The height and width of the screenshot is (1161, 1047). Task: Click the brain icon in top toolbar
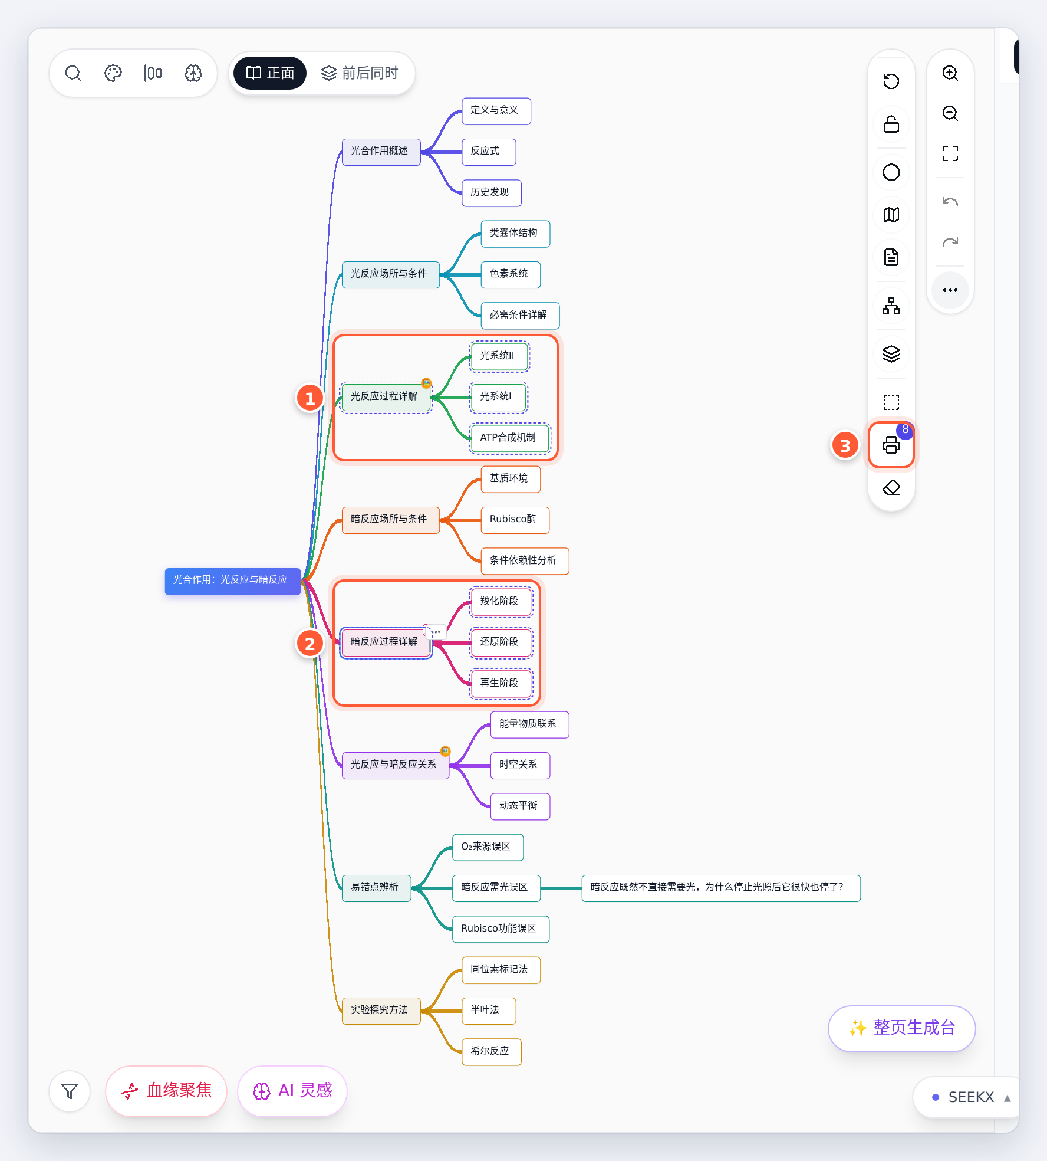coord(193,73)
